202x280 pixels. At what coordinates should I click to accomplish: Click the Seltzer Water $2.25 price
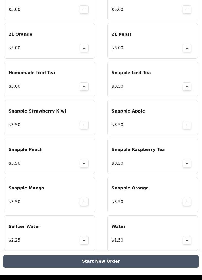click(14, 240)
